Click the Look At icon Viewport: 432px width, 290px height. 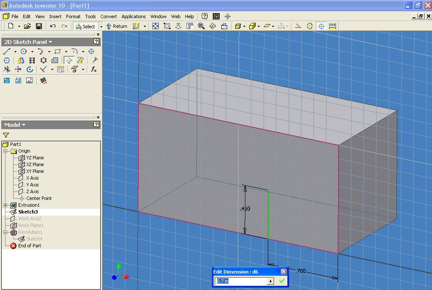(x=224, y=26)
